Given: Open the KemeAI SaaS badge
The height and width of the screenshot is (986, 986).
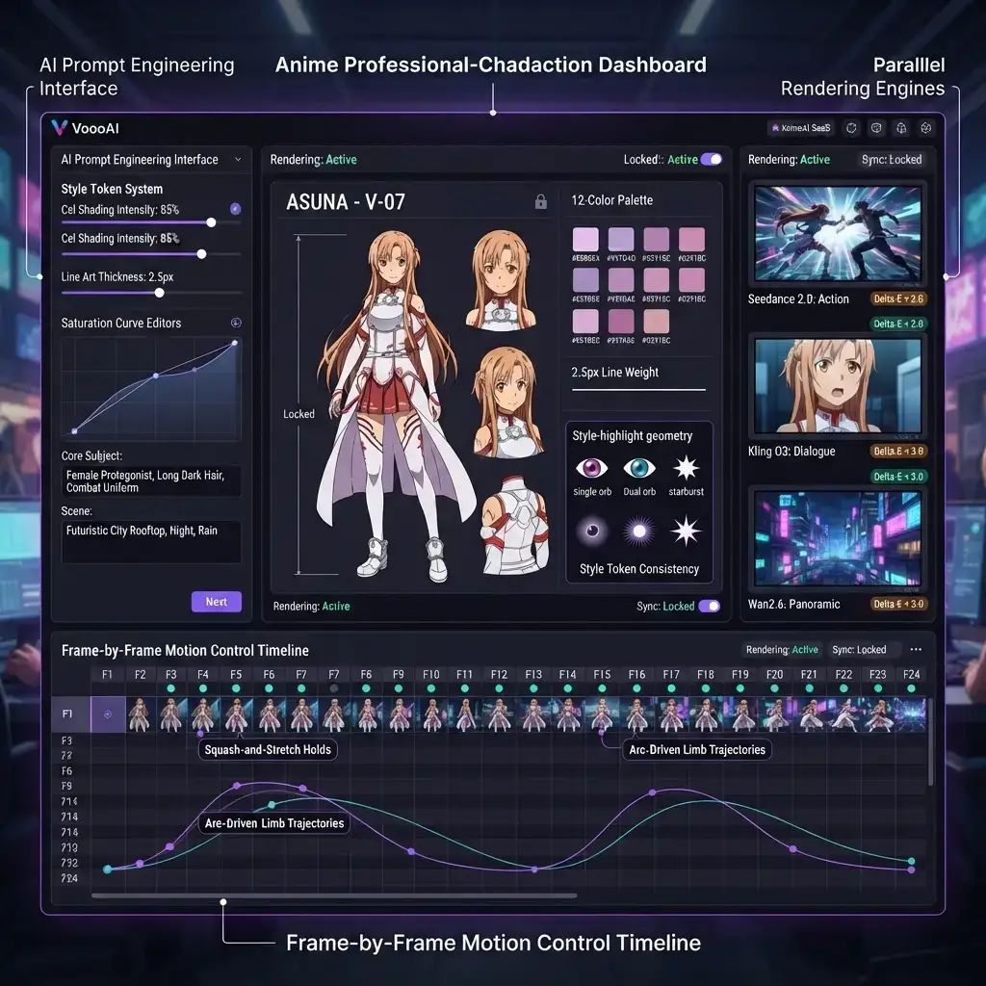Looking at the screenshot, I should pyautogui.click(x=801, y=128).
